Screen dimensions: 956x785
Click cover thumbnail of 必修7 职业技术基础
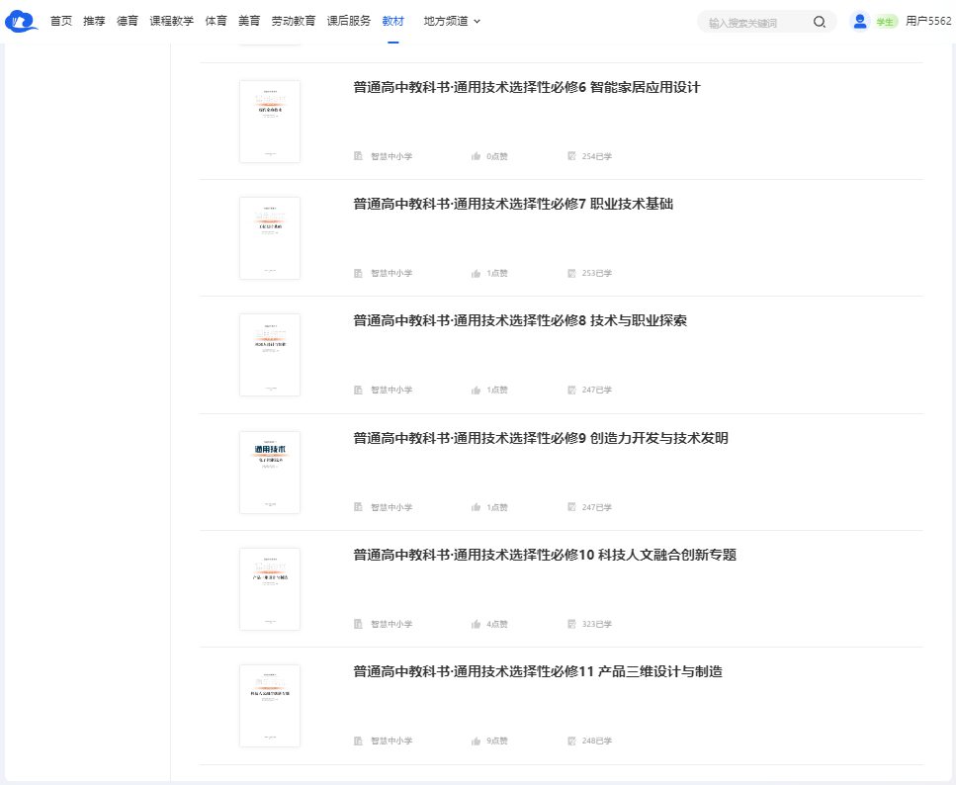269,238
